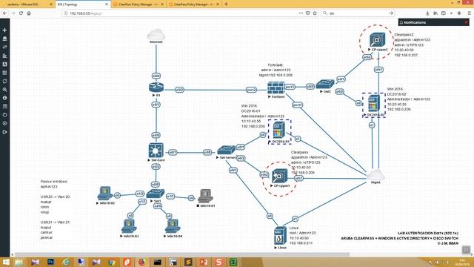The image size is (474, 267).
Task: Select the Mgmt cloud node
Action: (x=375, y=175)
